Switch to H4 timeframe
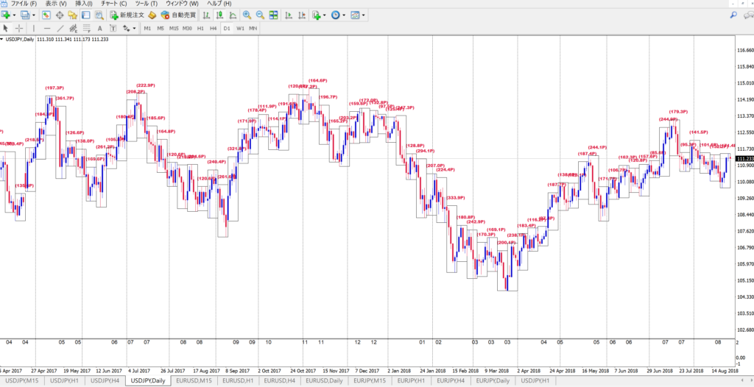This screenshot has width=754, height=387. [x=214, y=29]
